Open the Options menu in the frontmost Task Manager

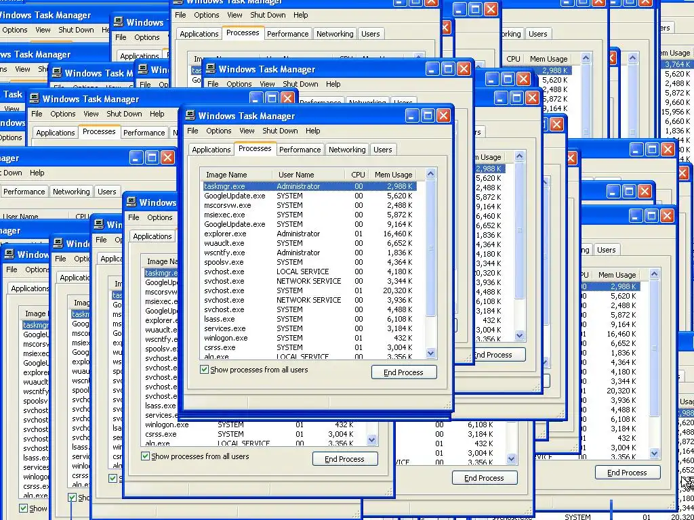(x=219, y=131)
